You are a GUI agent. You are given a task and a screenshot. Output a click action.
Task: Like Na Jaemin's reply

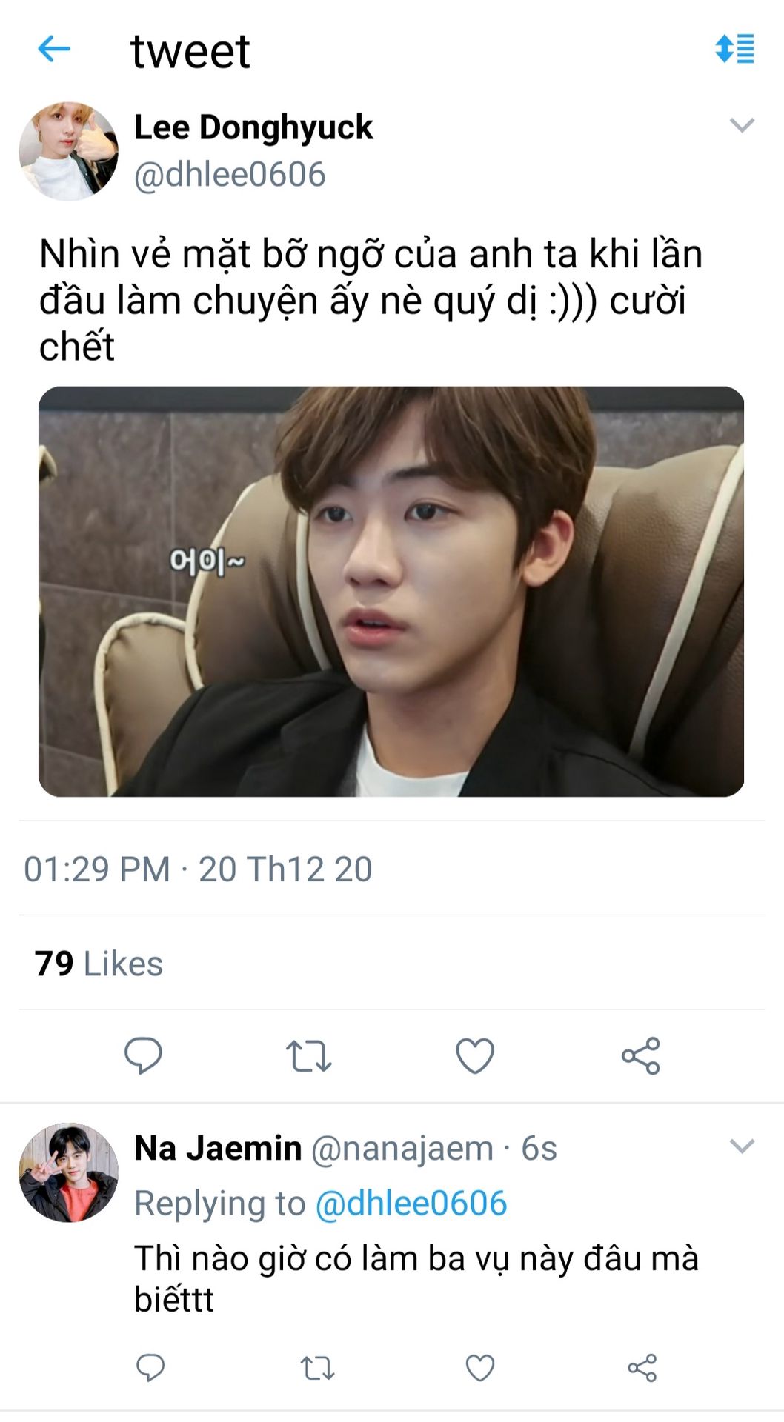[x=479, y=1368]
